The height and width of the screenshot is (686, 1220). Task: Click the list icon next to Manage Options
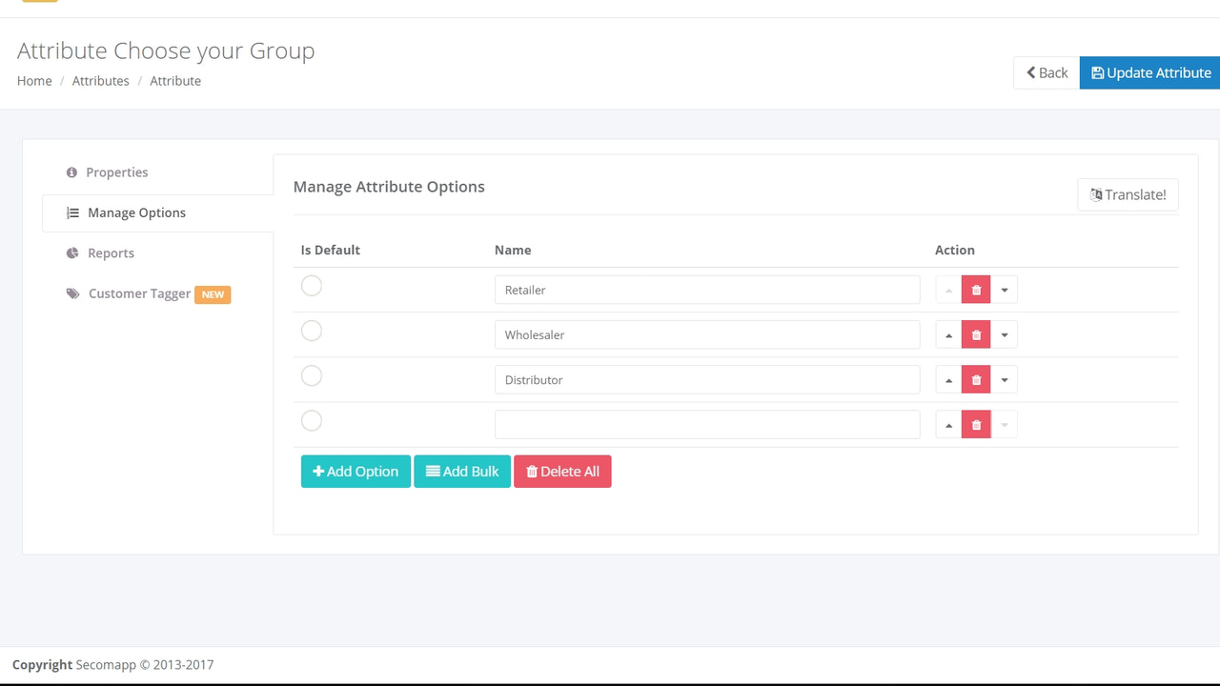(73, 212)
